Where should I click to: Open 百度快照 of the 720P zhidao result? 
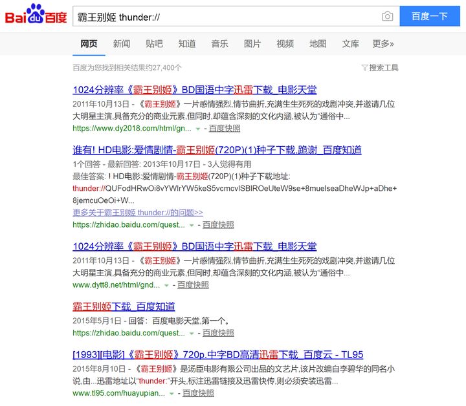(218, 225)
